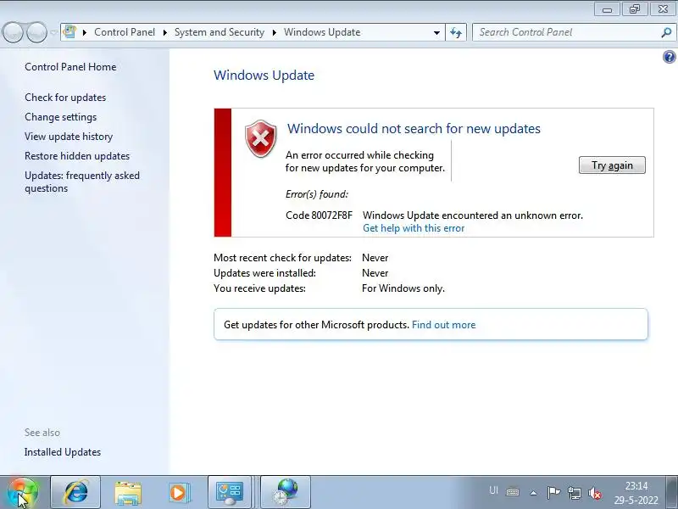Open Installed Updates link
Viewport: 678px width, 509px height.
(63, 452)
